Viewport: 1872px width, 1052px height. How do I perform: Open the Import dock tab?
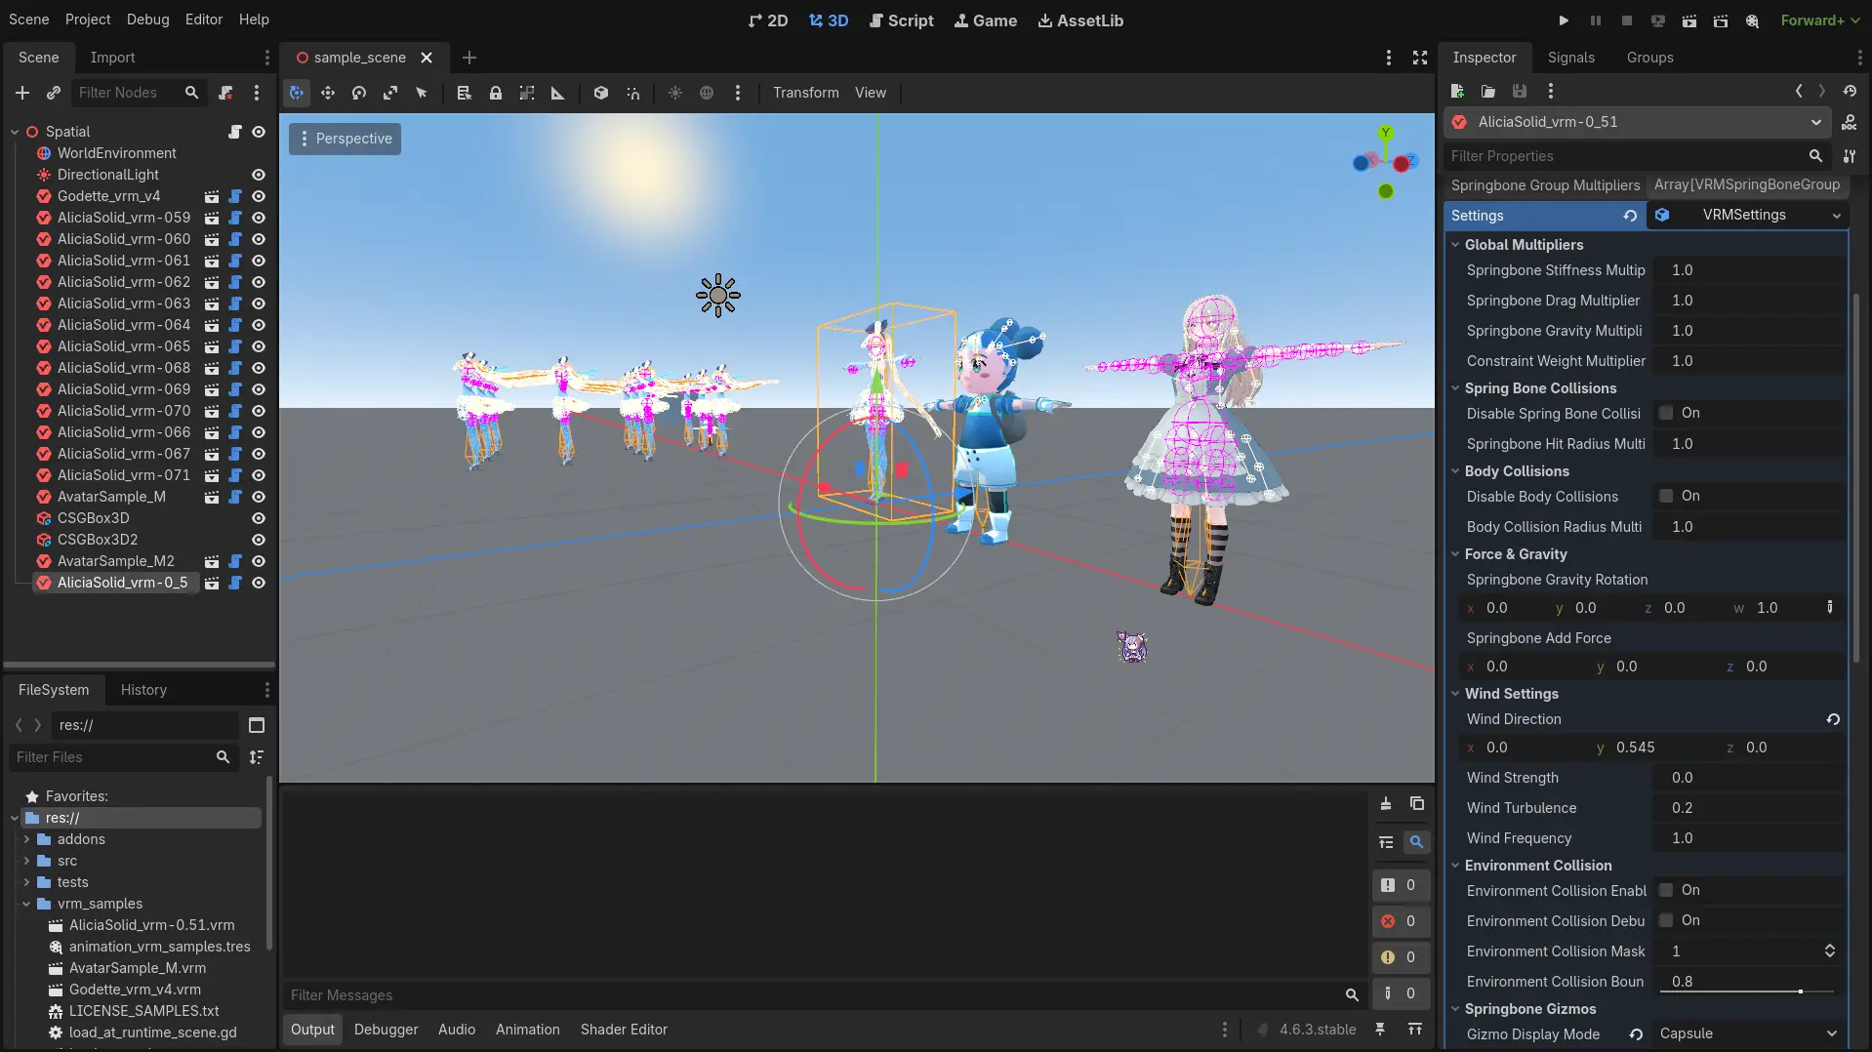coord(112,58)
